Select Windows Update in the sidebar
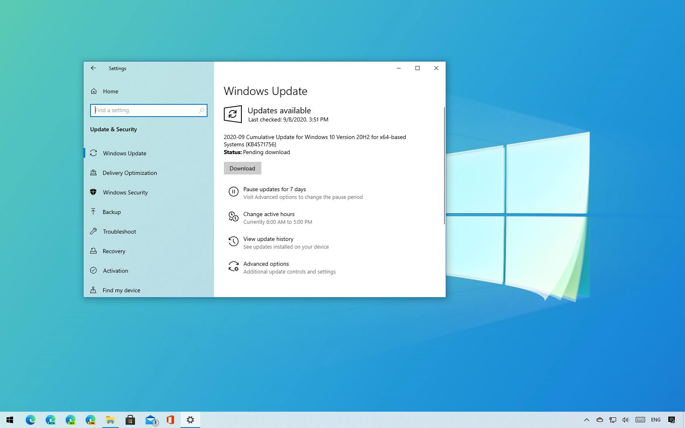685x428 pixels. 124,153
